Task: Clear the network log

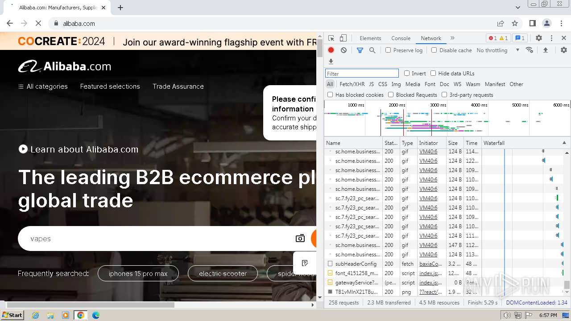Action: 343,50
